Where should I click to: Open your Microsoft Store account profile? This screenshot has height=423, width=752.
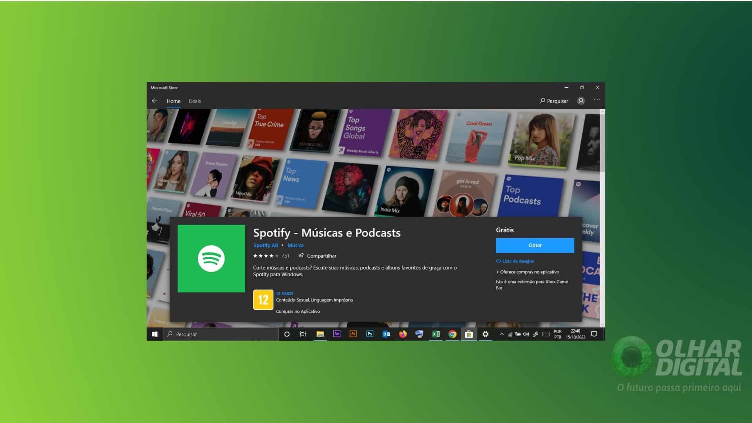point(581,101)
